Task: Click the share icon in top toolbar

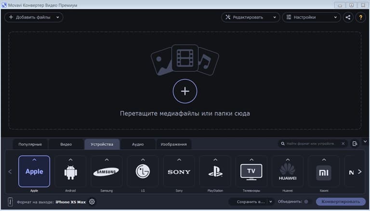Action: (348, 17)
